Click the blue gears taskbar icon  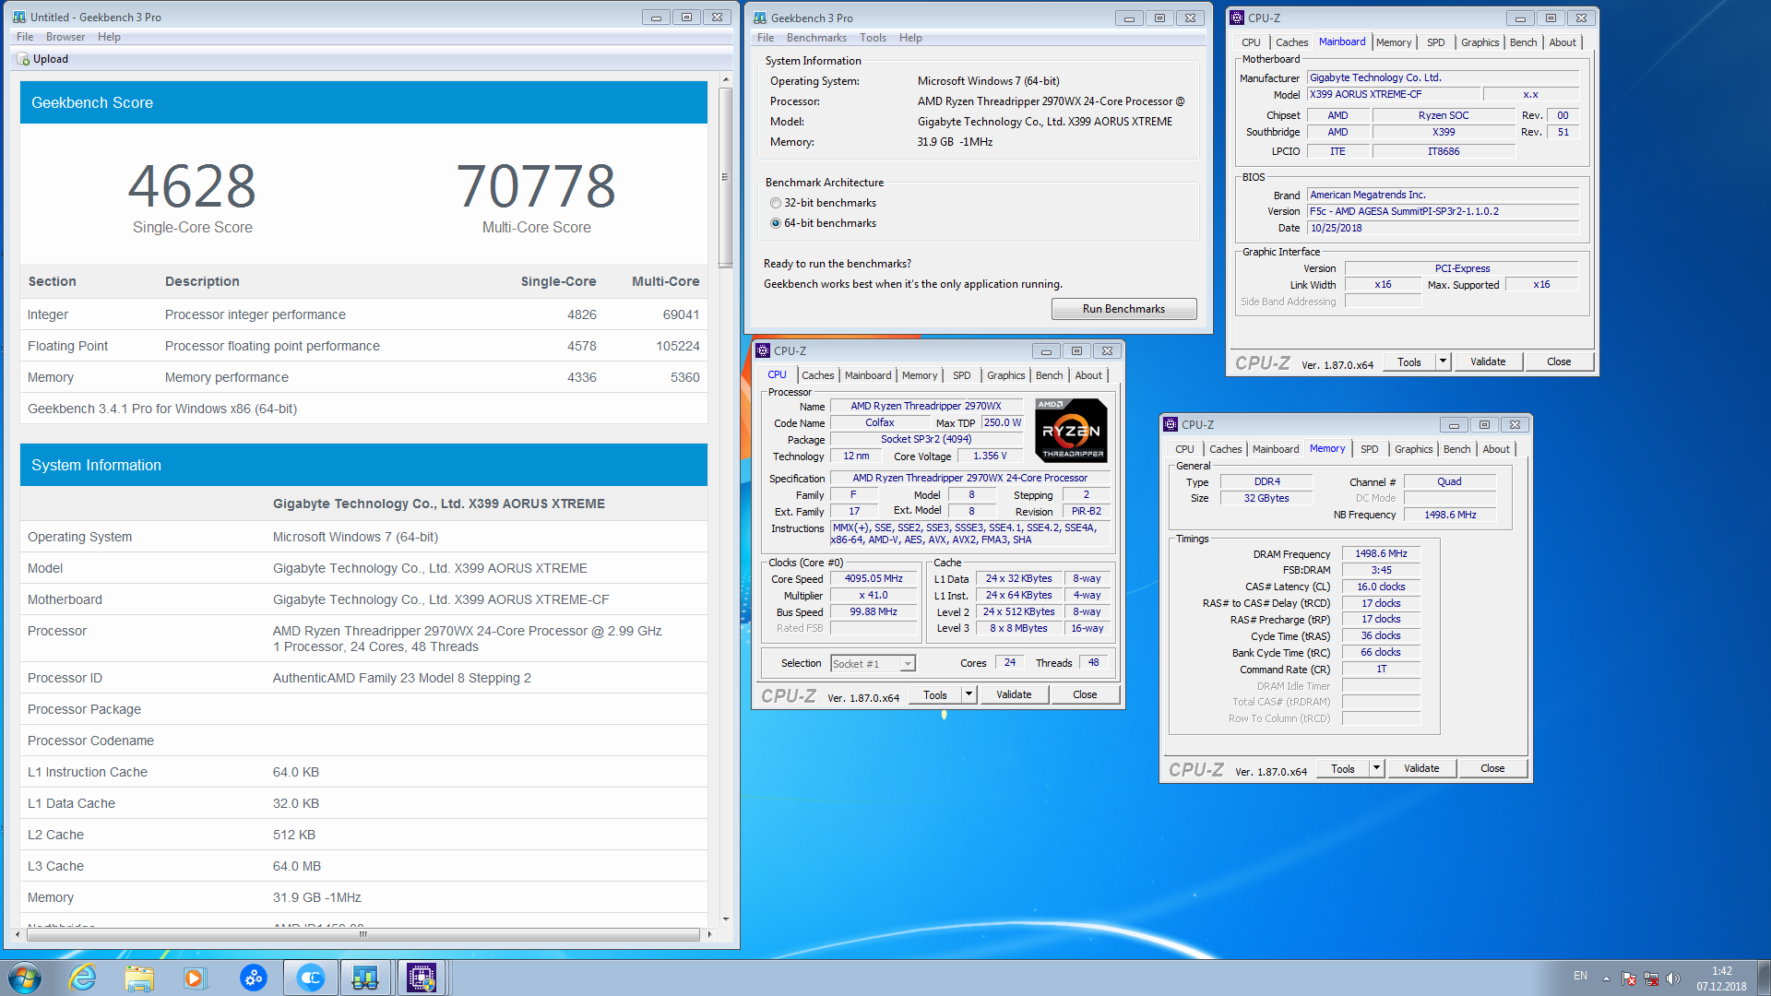[x=253, y=978]
